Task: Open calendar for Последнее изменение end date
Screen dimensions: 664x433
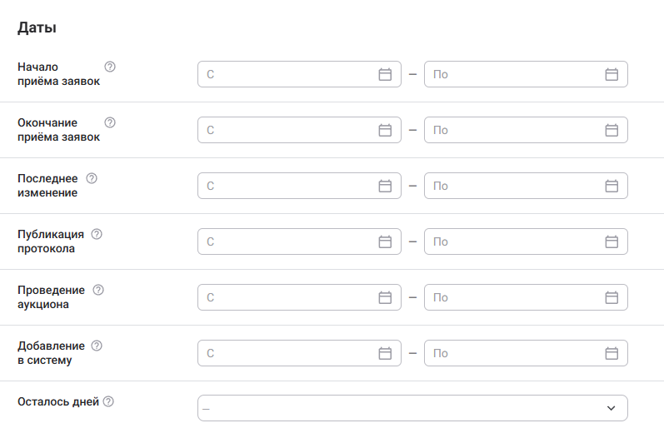Action: (611, 186)
